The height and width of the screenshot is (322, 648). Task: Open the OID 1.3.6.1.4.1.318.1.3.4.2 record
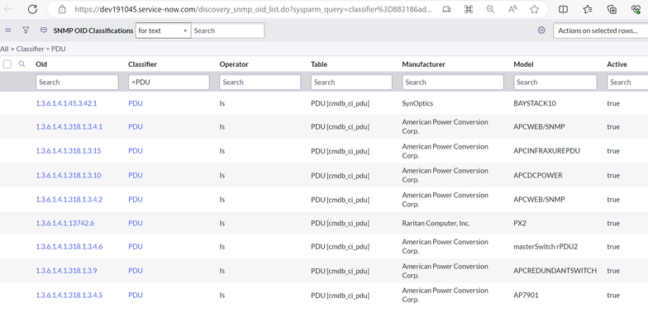(x=69, y=200)
